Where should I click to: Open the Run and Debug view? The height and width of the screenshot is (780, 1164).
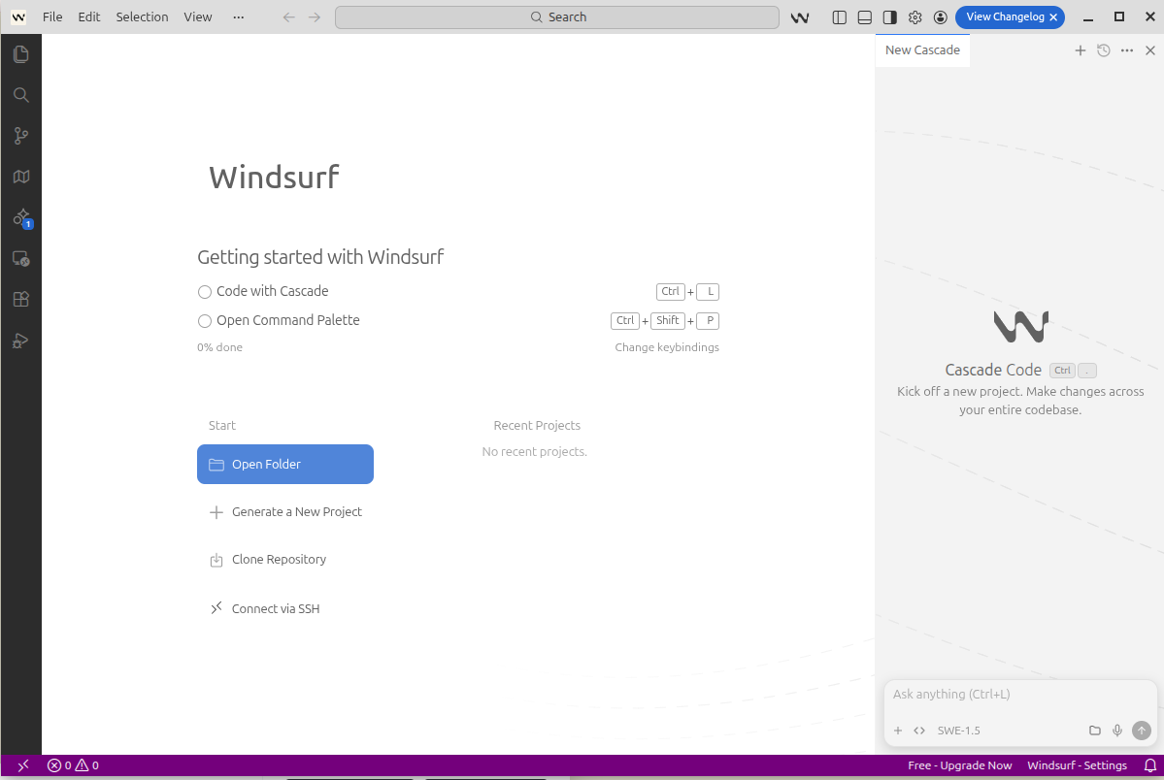click(20, 340)
